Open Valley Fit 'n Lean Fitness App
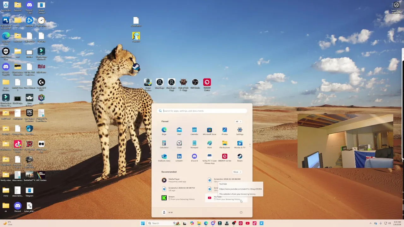This screenshot has height=227, width=404. coord(209,159)
